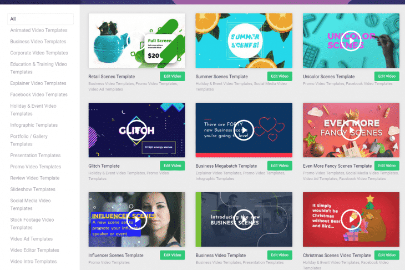Play the Christmas Scenes bear video
Viewport: 405px width, 270px height.
pos(351,219)
